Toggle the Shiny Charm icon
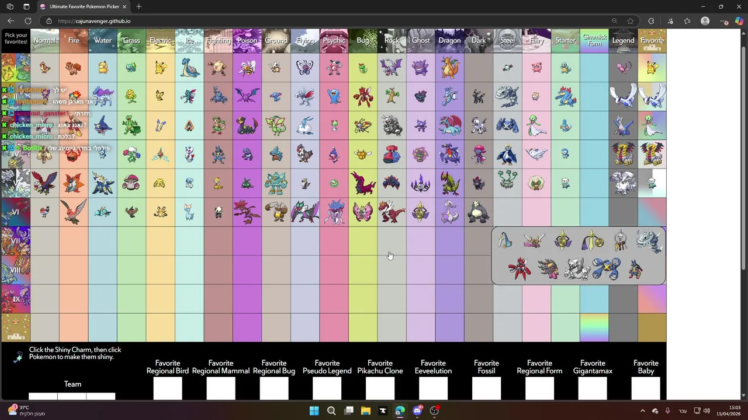The width and height of the screenshot is (748, 420). click(x=18, y=356)
